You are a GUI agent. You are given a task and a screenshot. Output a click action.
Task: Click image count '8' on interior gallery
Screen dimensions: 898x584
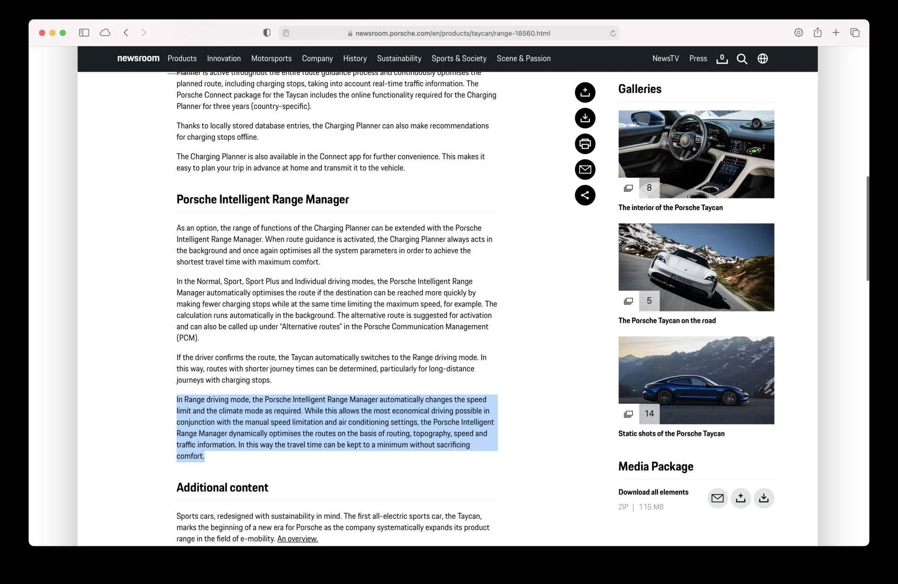649,188
